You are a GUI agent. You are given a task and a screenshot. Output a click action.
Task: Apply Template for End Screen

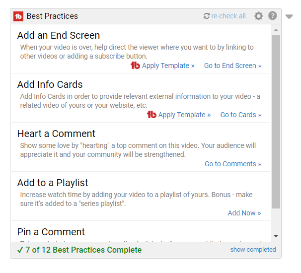168,66
